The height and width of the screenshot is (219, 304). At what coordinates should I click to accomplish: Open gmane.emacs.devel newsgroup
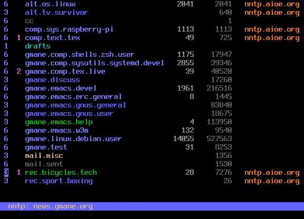(x=61, y=88)
